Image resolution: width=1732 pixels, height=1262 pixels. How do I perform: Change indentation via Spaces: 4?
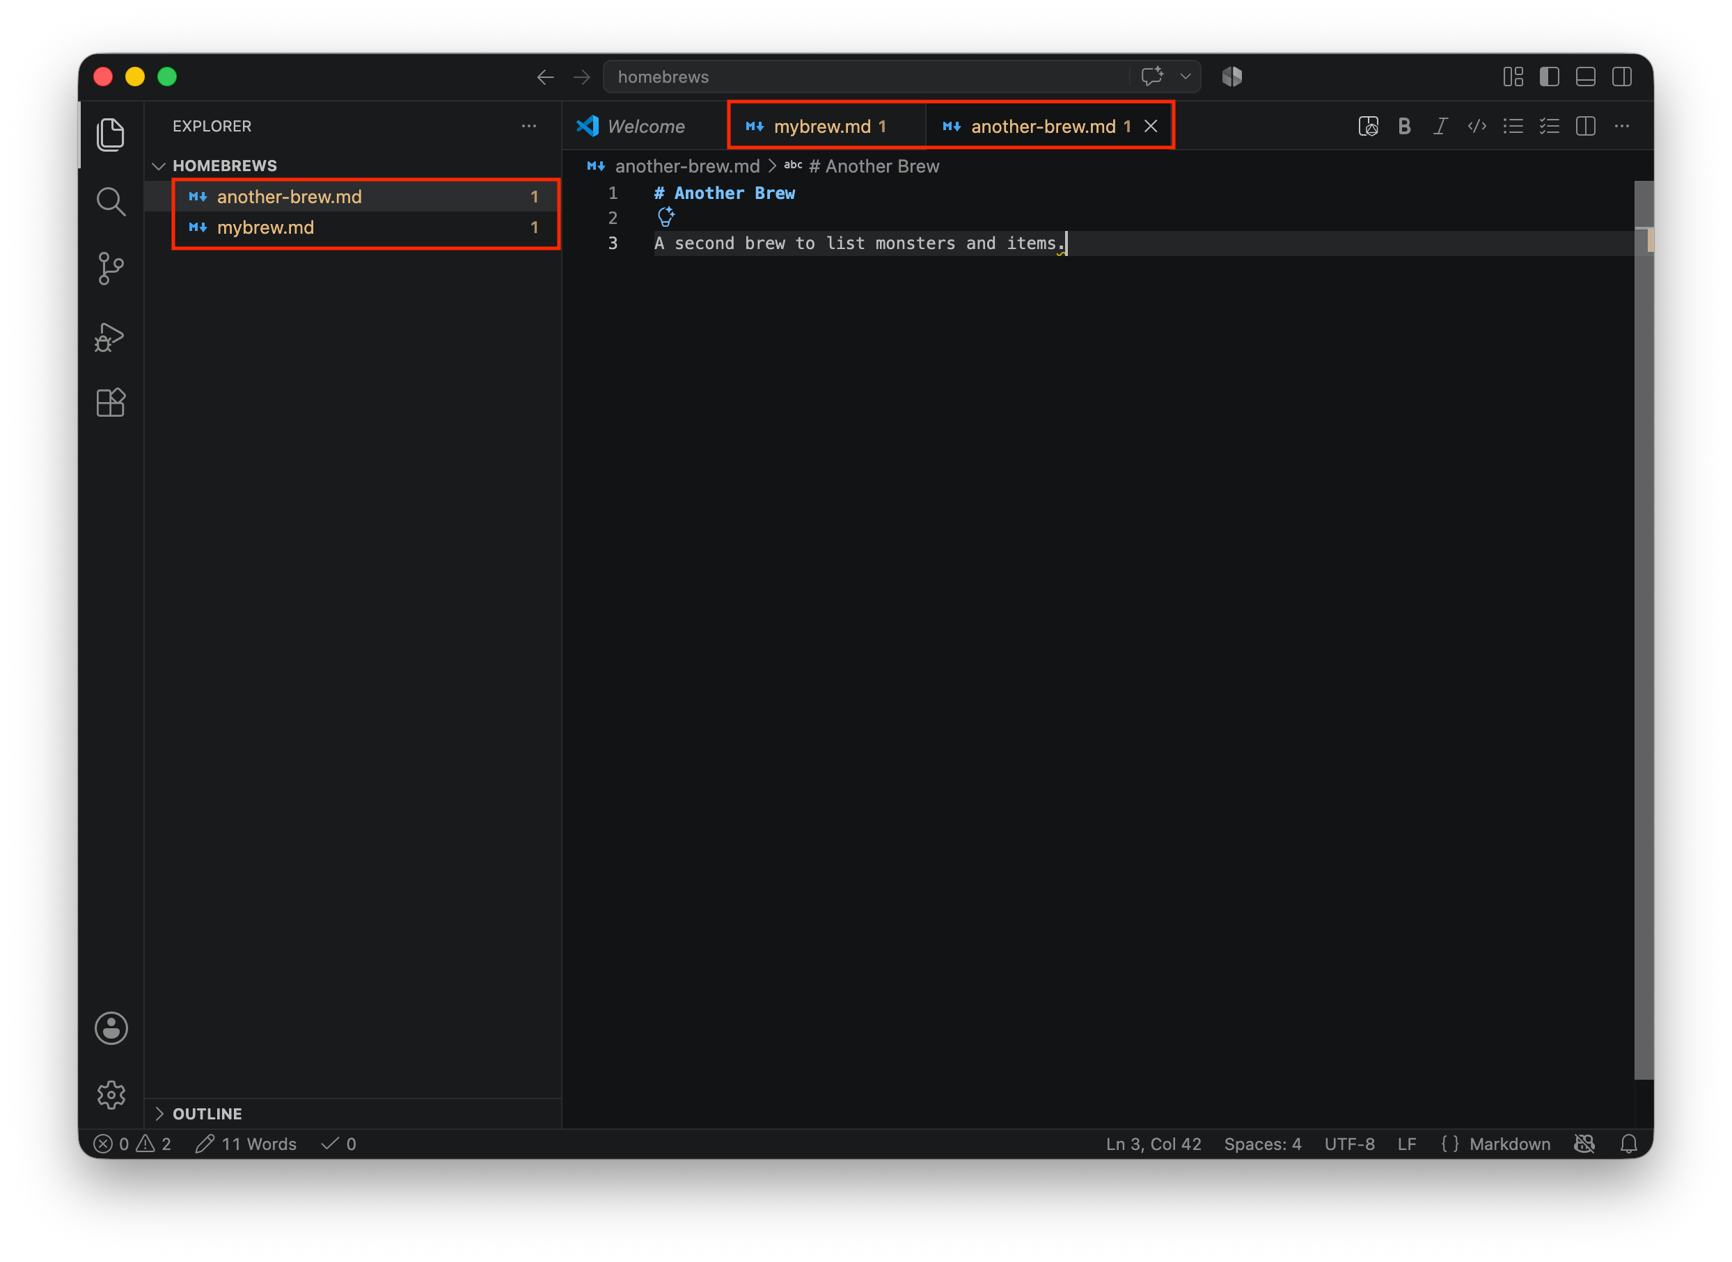tap(1262, 1143)
